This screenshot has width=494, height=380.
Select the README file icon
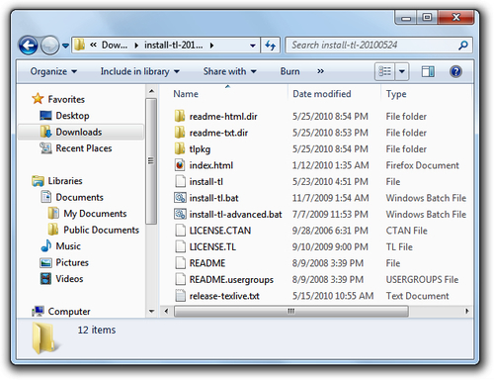coord(180,263)
